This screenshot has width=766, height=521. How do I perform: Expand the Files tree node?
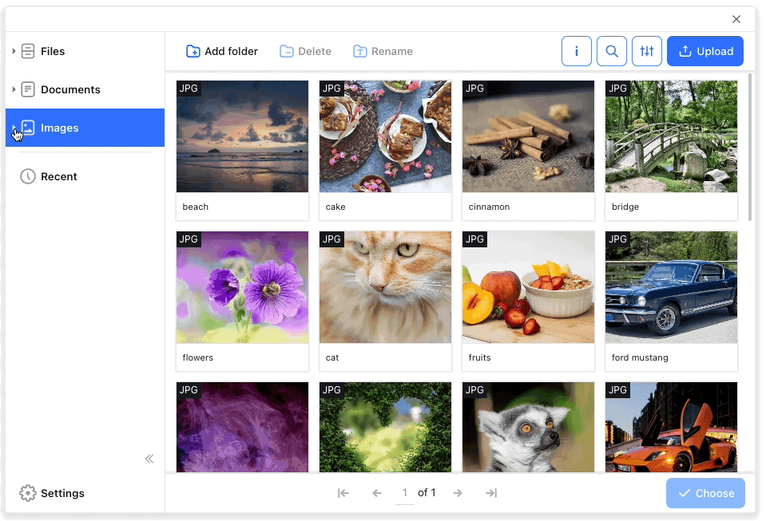pos(14,51)
